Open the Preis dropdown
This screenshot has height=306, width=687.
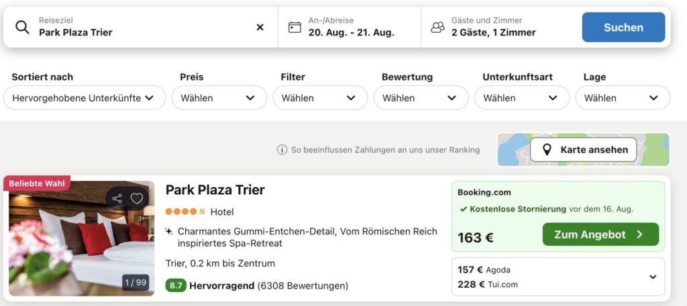pos(219,98)
